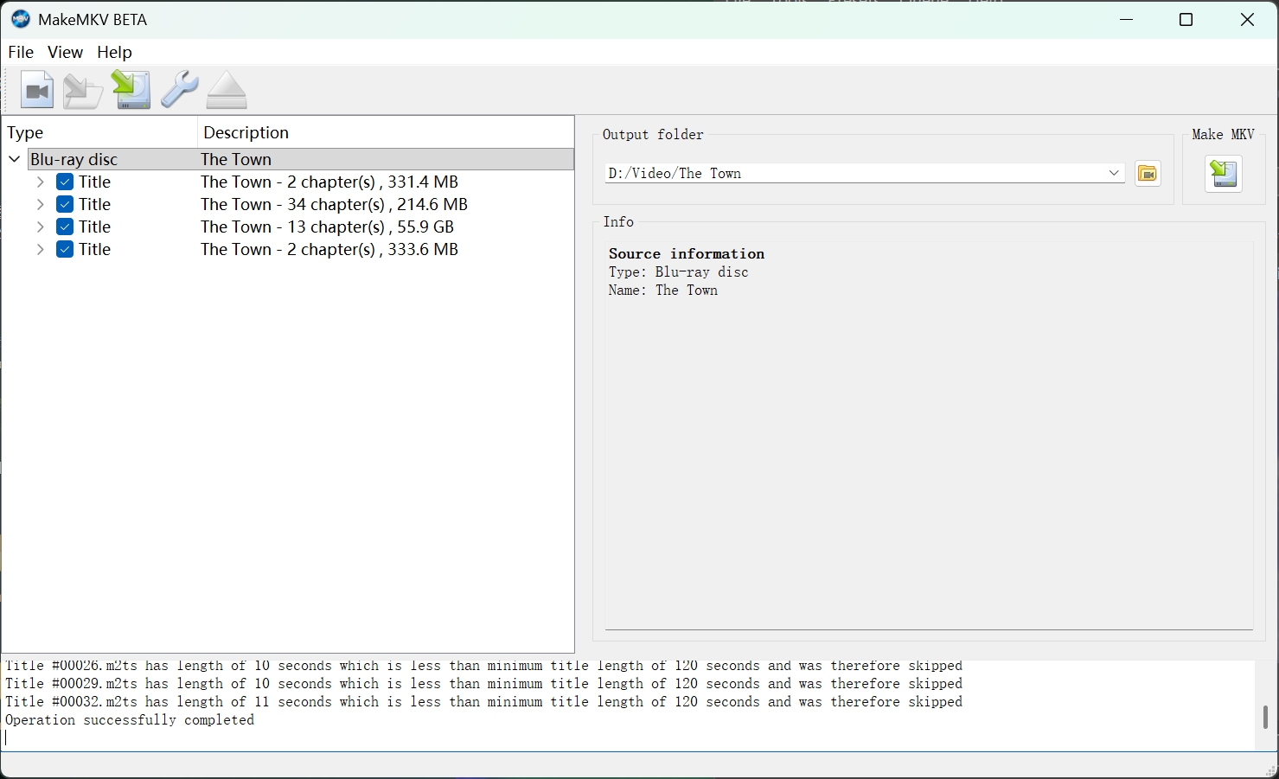The image size is (1279, 779).
Task: Open the Help menu
Action: point(114,52)
